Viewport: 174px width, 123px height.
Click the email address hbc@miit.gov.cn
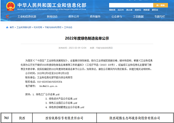point(48,86)
